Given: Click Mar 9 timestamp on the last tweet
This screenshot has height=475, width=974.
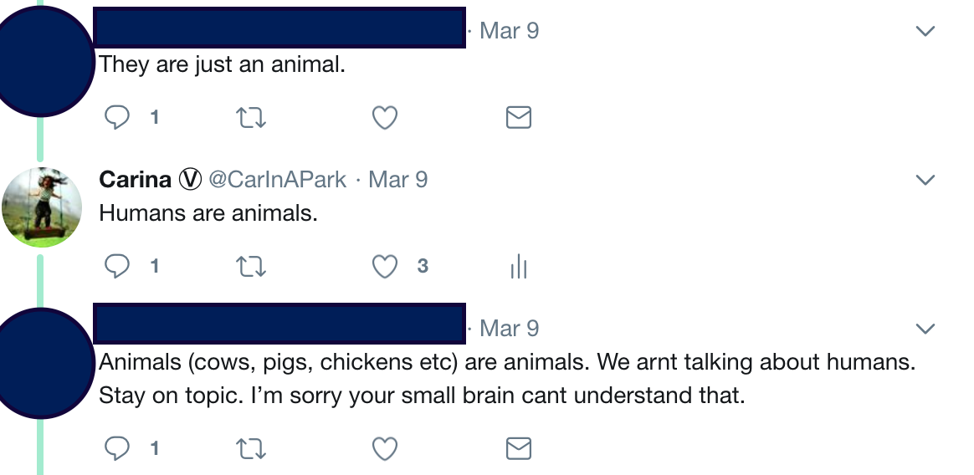Looking at the screenshot, I should click(x=509, y=329).
